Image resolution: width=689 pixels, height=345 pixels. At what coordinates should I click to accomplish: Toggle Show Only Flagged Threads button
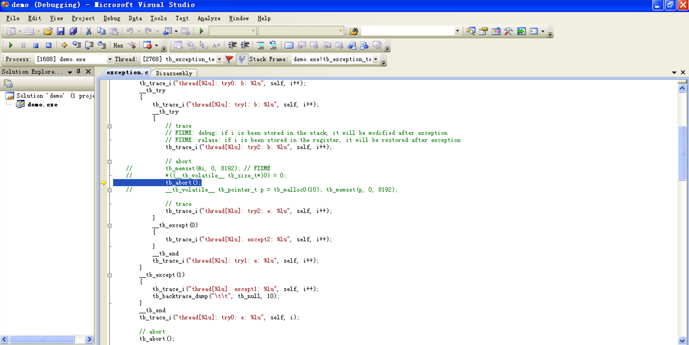point(242,59)
